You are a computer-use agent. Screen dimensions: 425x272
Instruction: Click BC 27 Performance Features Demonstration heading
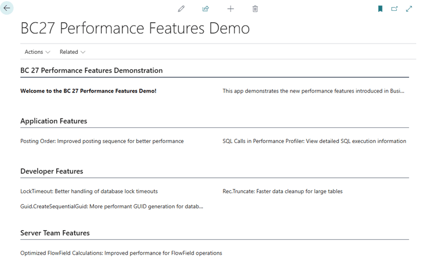92,71
